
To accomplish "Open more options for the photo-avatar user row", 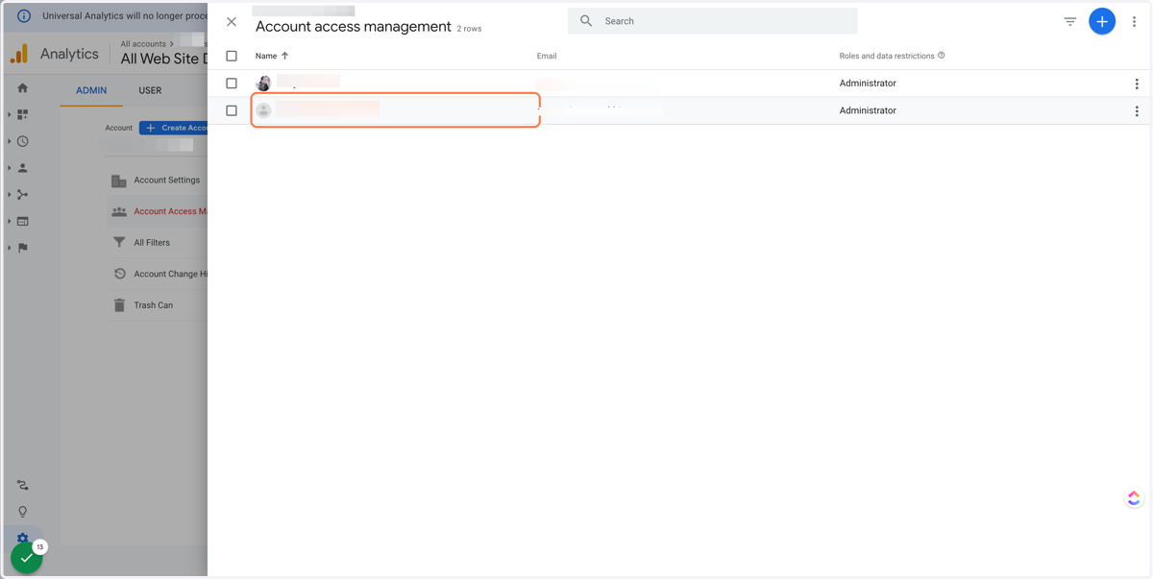I will click(x=1137, y=84).
